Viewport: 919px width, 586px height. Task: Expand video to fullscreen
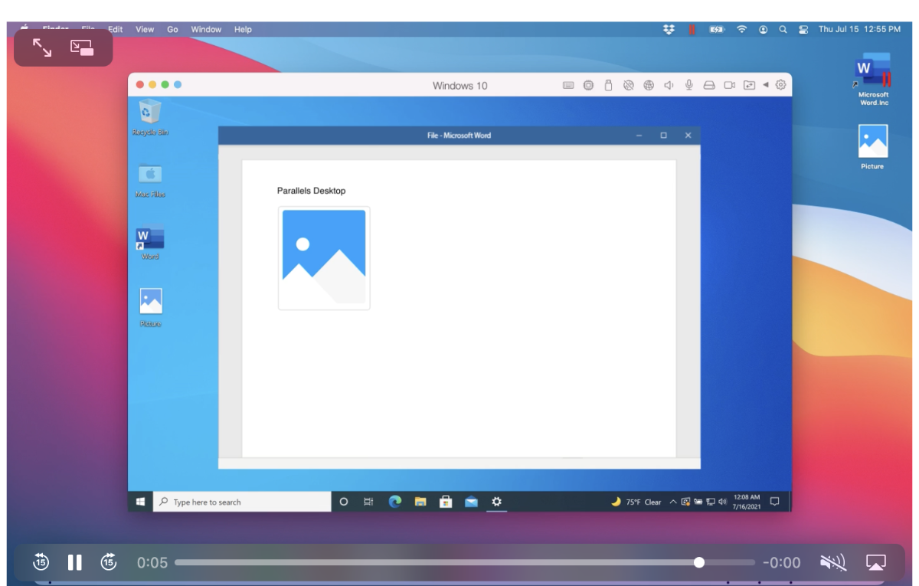point(42,48)
